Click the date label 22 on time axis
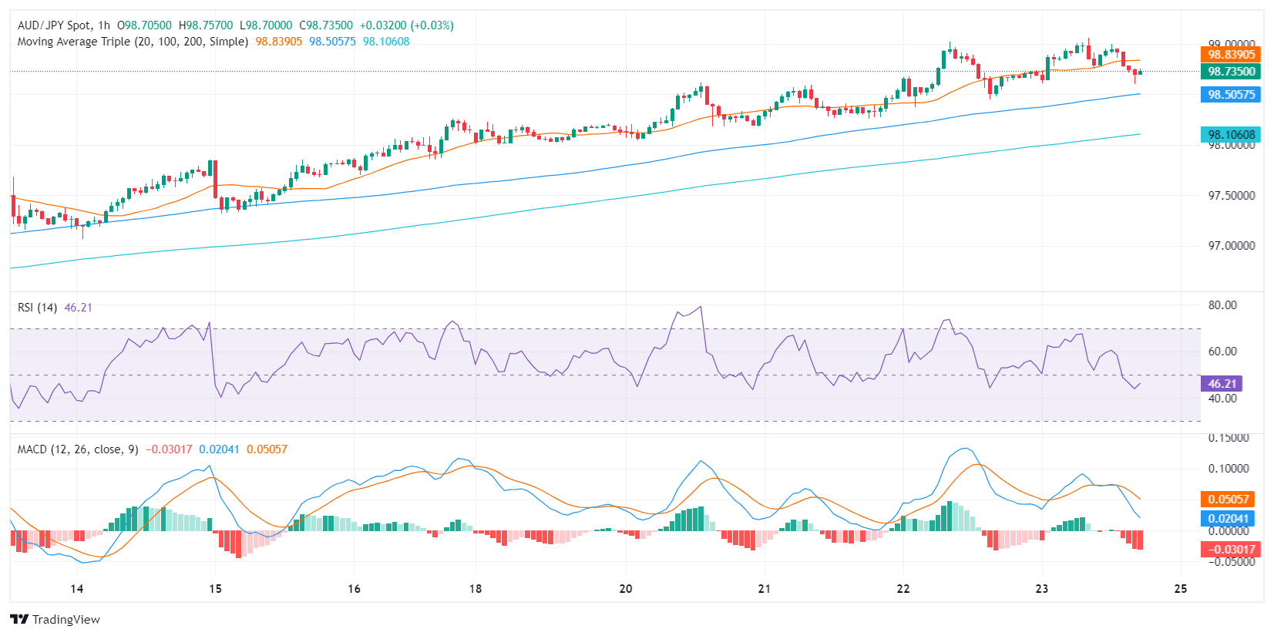This screenshot has height=636, width=1274. tap(903, 589)
